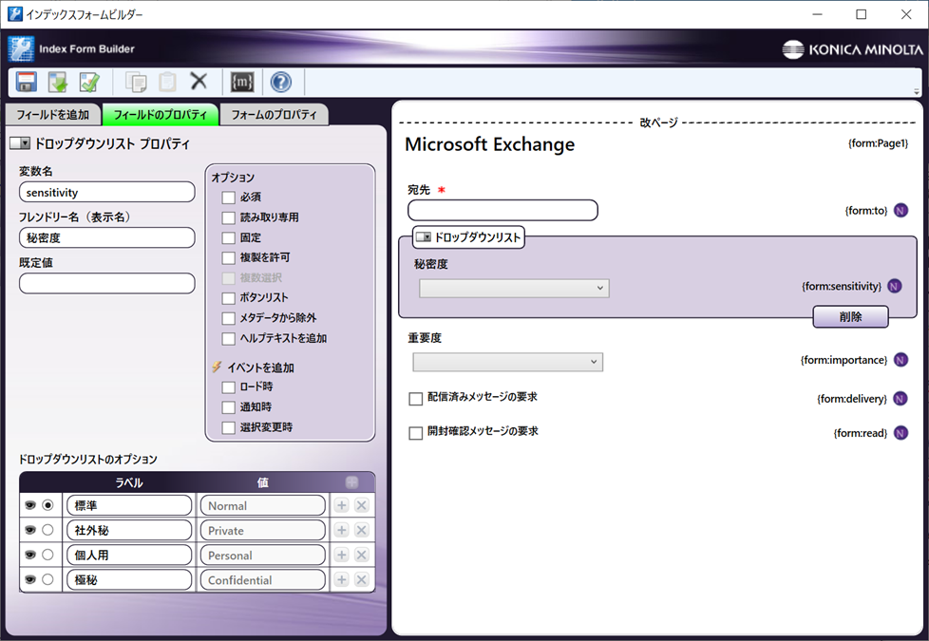
Task: Click the plus icon on the 個人用 row
Action: [x=341, y=556]
